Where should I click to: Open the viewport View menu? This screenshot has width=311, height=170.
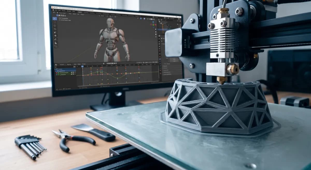[70, 14]
